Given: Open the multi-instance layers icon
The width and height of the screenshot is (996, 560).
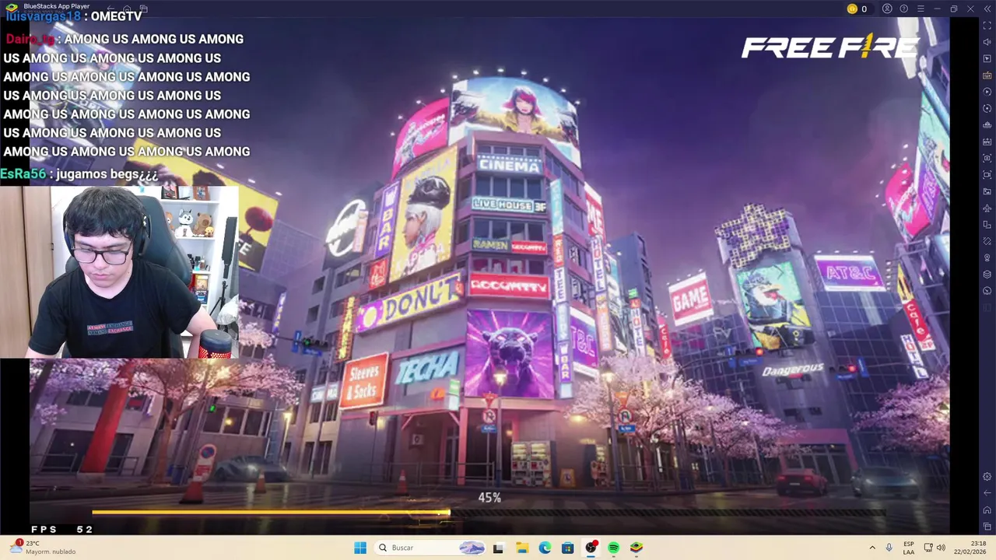Looking at the screenshot, I should (987, 274).
